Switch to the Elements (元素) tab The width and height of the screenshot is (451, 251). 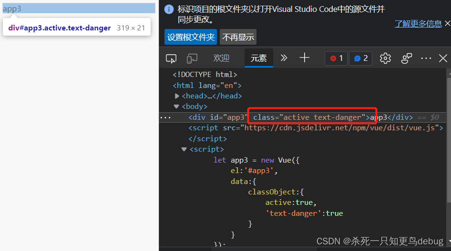(258, 58)
